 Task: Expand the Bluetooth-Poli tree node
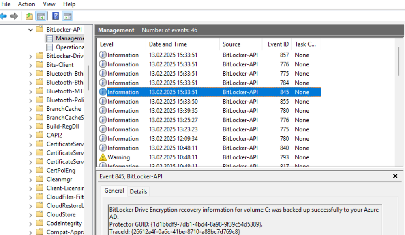[x=30, y=101]
